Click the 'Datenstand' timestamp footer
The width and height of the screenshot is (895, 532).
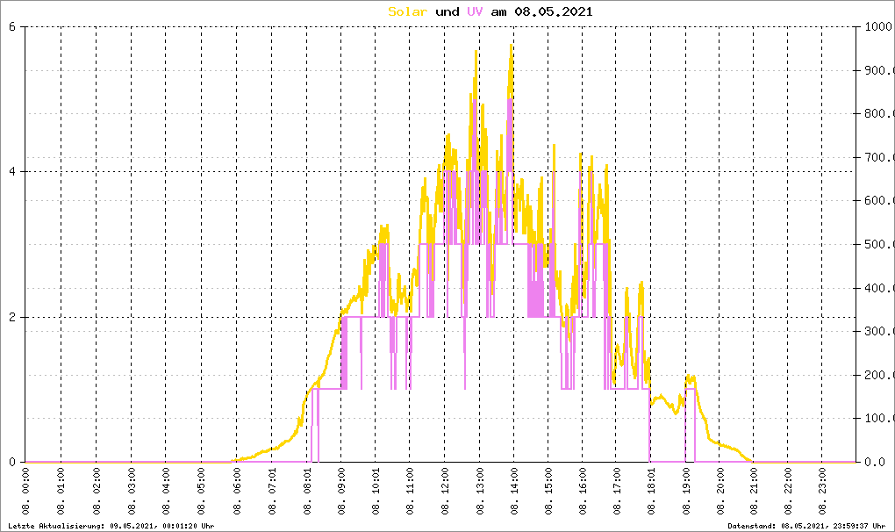click(806, 526)
